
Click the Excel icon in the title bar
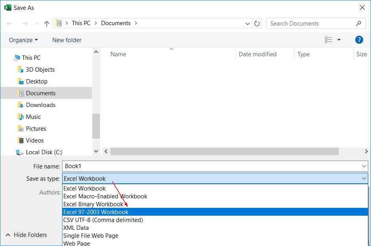(x=7, y=7)
